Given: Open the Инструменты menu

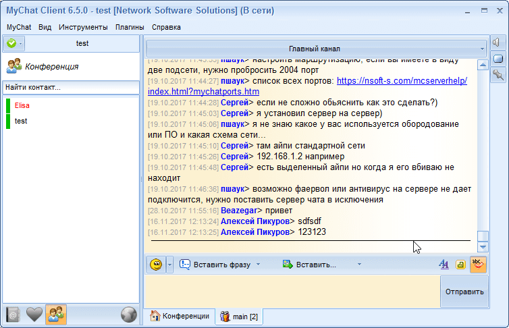Looking at the screenshot, I should tap(83, 27).
